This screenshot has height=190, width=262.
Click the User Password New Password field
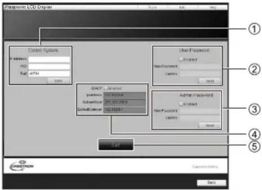coord(200,67)
